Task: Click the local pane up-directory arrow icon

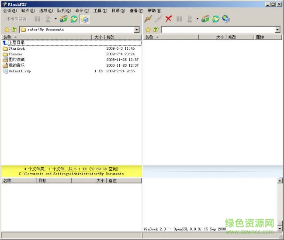Action: point(14,30)
